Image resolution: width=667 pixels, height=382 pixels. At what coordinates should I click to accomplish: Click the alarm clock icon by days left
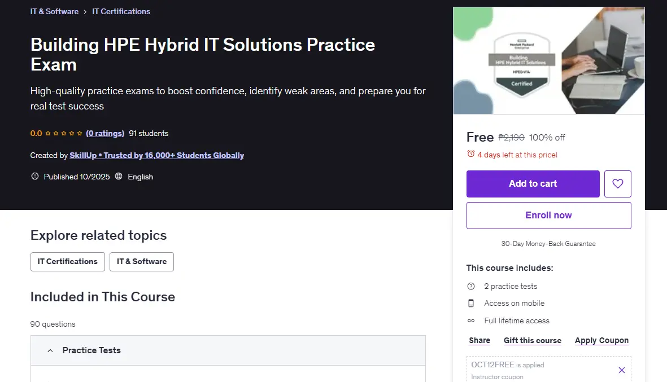pos(470,154)
